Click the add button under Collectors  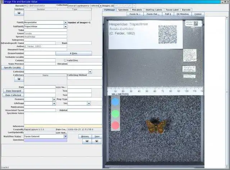(19, 79)
